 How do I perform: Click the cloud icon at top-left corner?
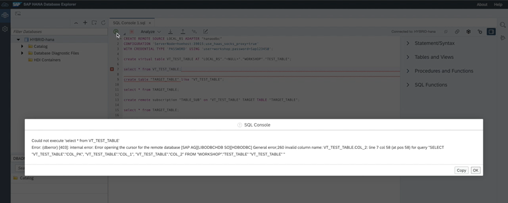5,4
